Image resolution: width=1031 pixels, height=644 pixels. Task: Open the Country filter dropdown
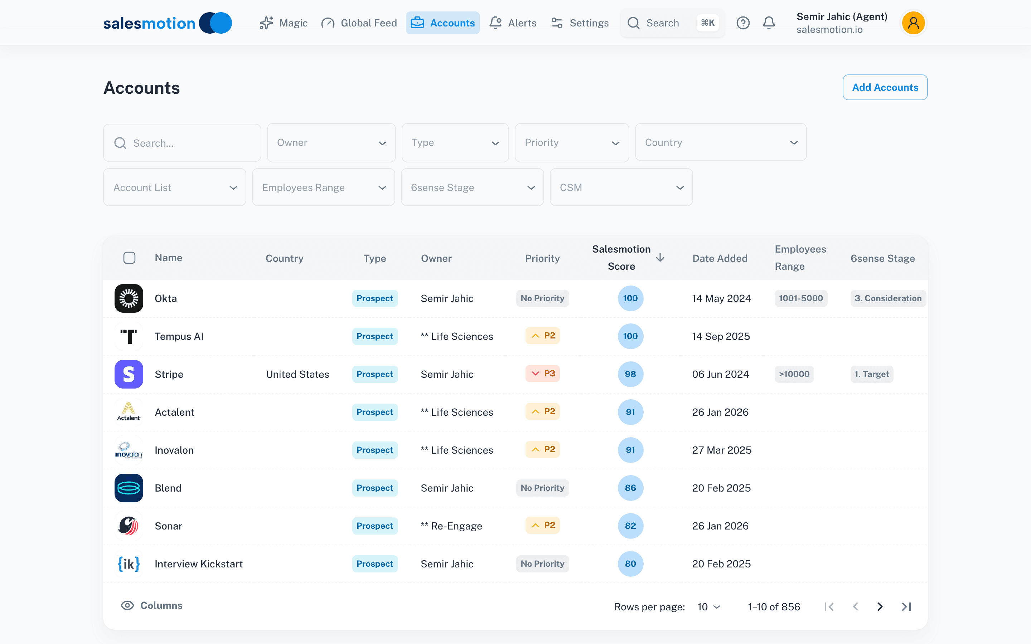(x=720, y=142)
